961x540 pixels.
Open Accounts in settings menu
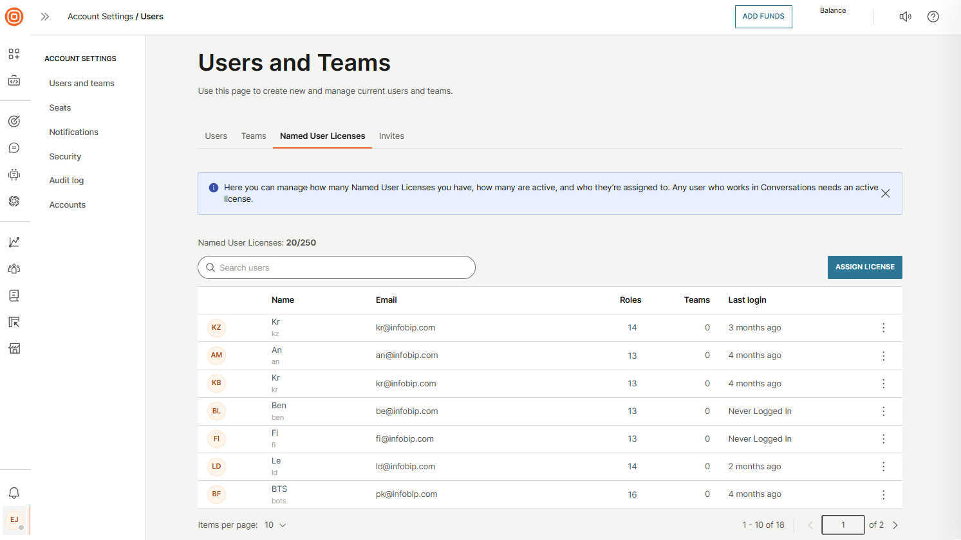point(68,205)
